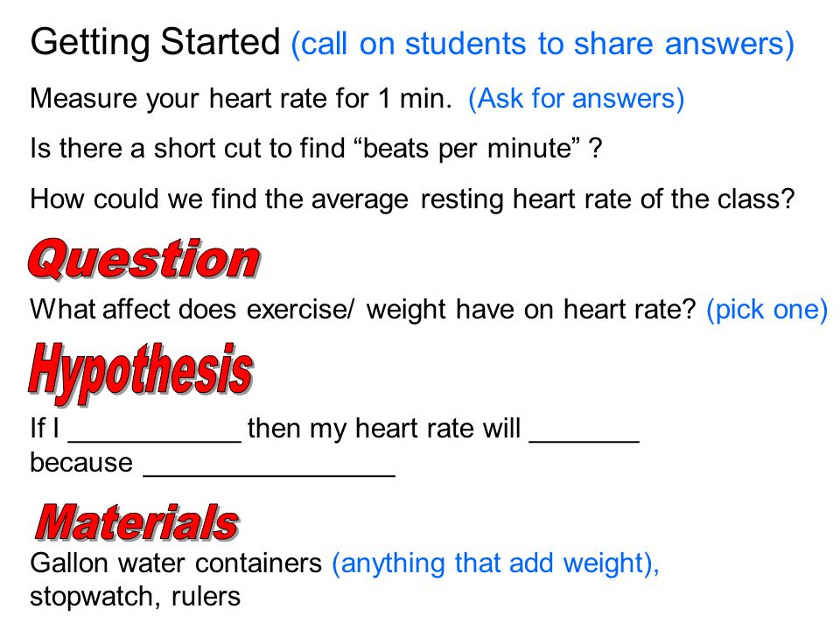Screen dimensions: 840x630
Task: Select the 'Getting Started' title text
Action: coord(156,42)
